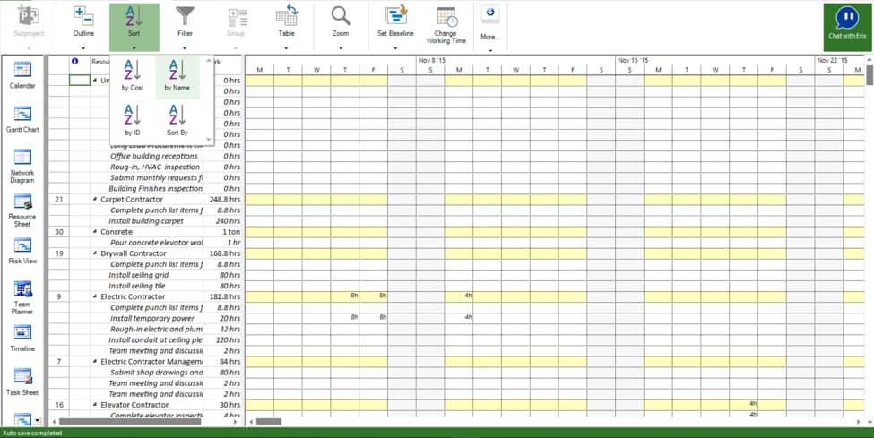Select row number 30
This screenshot has width=874, height=438.
coord(58,232)
